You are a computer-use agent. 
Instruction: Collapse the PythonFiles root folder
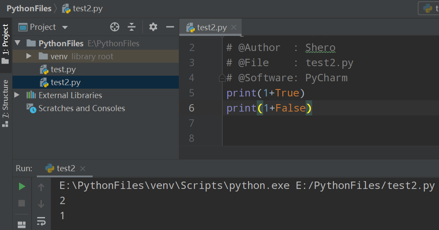[x=18, y=43]
